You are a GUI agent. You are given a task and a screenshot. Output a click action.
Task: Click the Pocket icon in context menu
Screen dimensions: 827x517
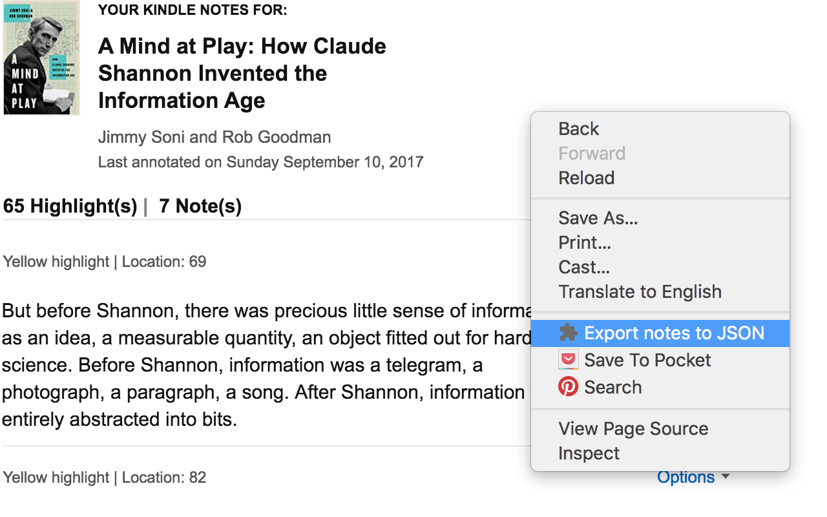click(x=568, y=360)
